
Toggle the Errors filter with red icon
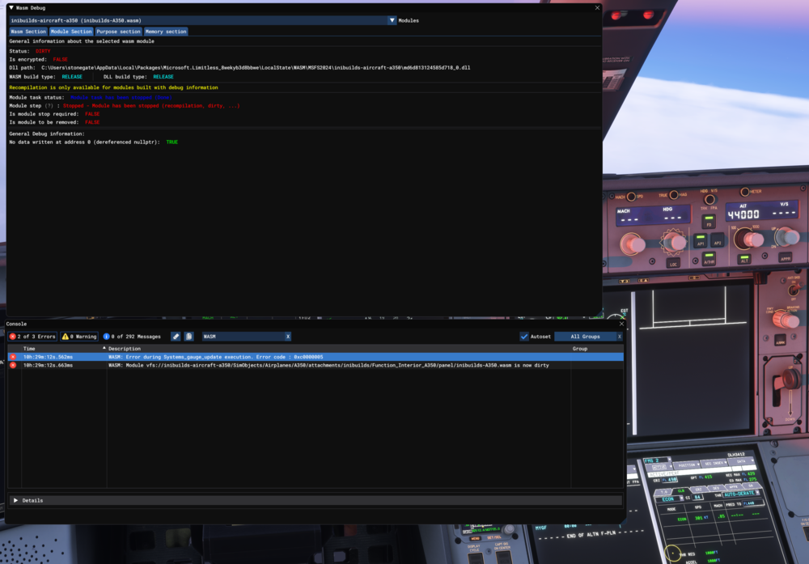coord(32,337)
